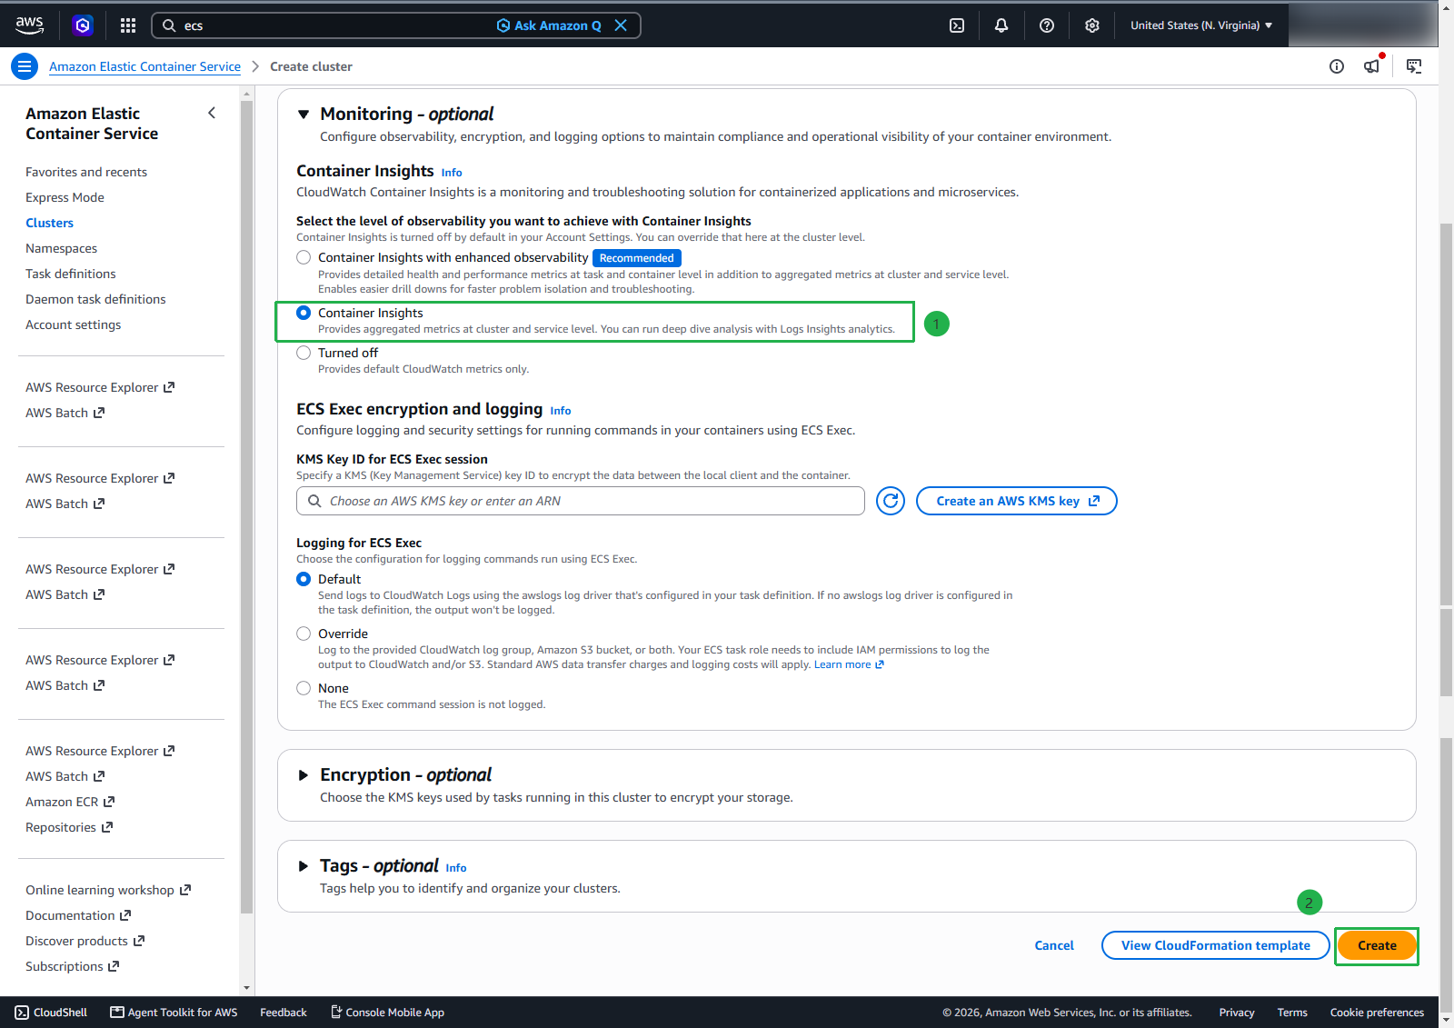Select the Turned off radio option
Viewport: 1454px width, 1028px height.
[304, 353]
